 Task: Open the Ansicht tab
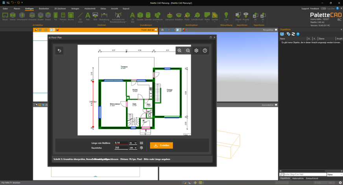point(114,9)
